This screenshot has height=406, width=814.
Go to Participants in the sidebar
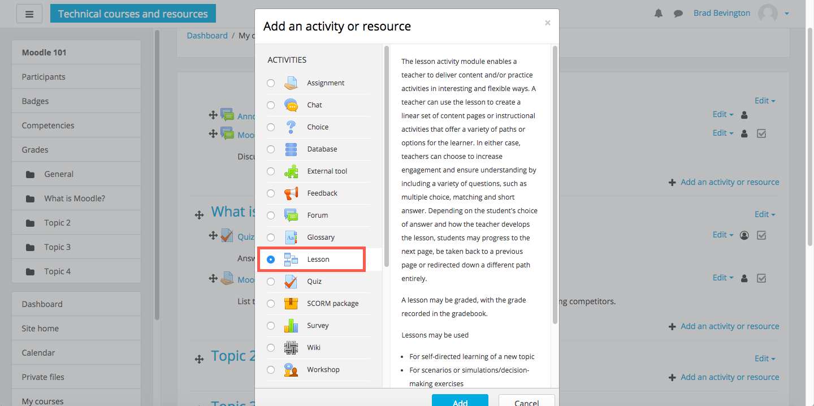coord(76,77)
